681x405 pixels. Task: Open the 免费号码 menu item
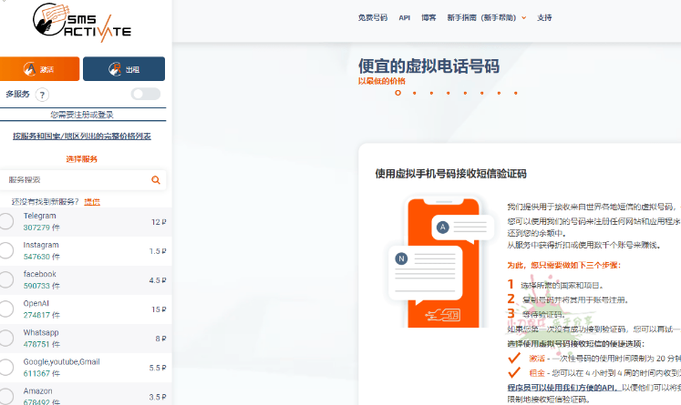[373, 18]
